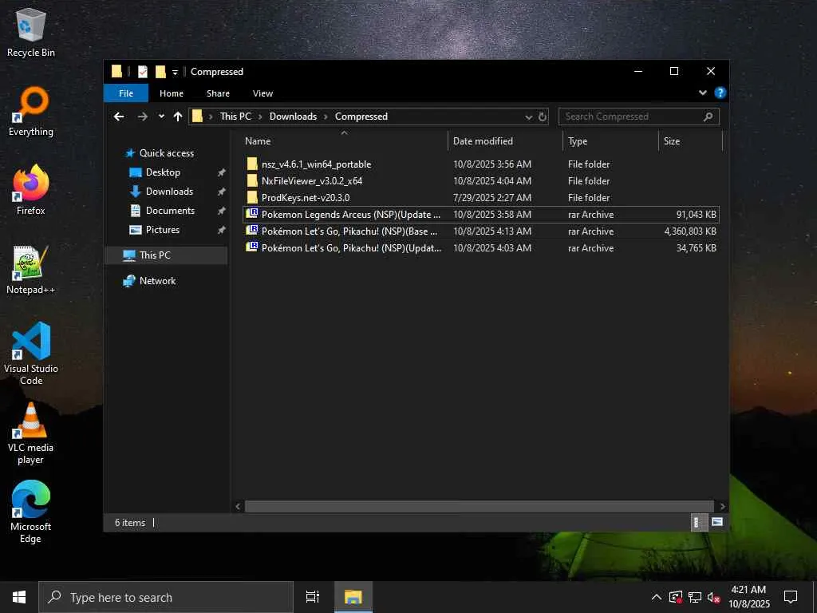Refresh the Compressed folder view

point(543,117)
